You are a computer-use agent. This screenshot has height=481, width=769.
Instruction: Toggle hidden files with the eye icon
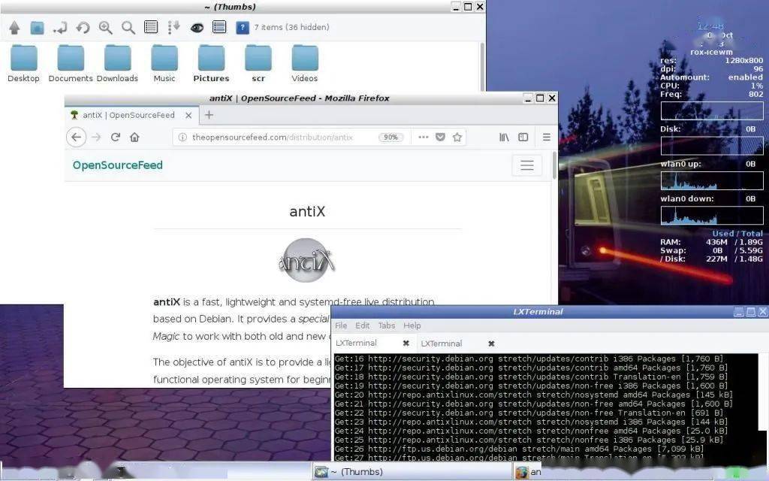[198, 28]
